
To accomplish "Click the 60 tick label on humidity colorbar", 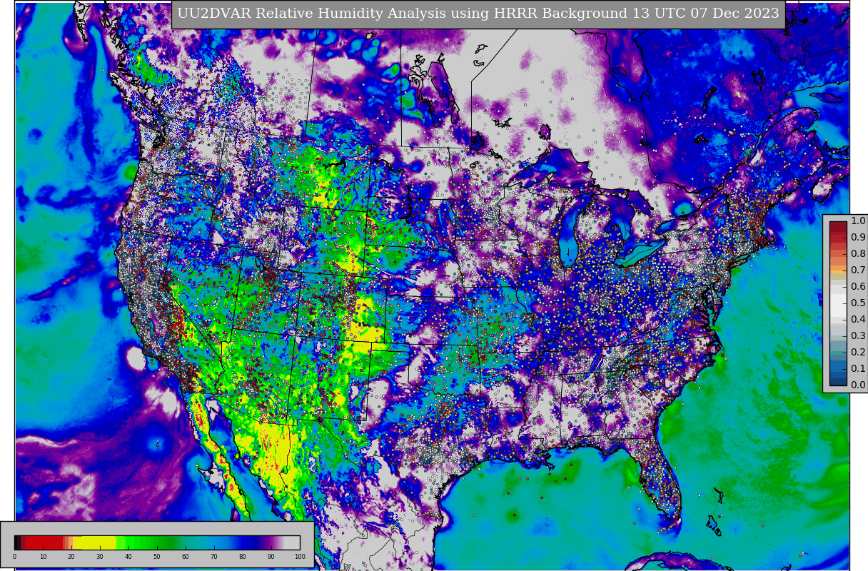I will tap(186, 557).
